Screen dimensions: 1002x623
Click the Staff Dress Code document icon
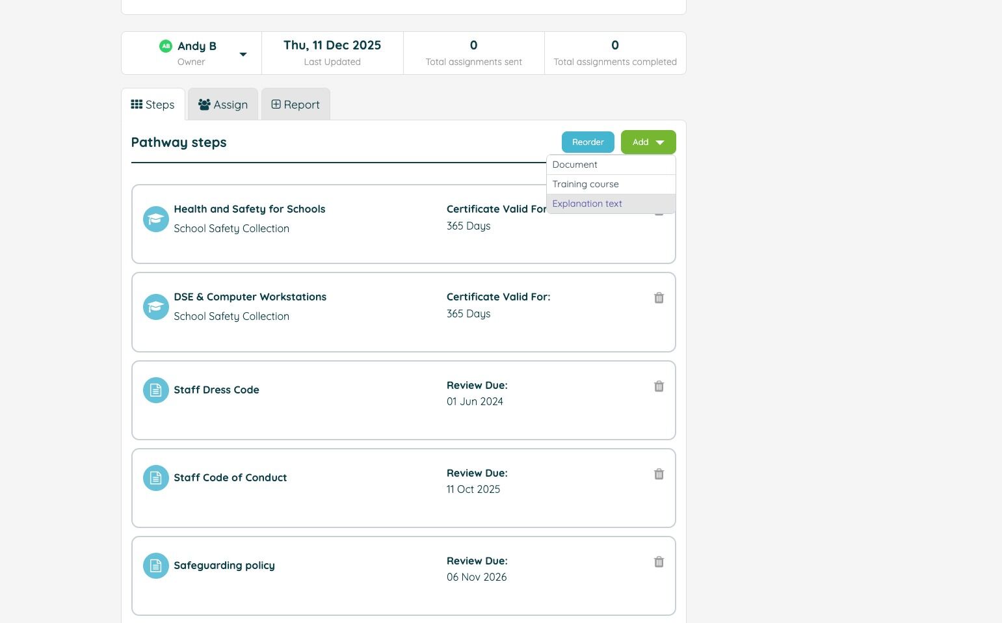[156, 390]
